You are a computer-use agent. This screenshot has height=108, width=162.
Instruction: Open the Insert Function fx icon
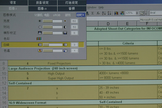pos(98,13)
